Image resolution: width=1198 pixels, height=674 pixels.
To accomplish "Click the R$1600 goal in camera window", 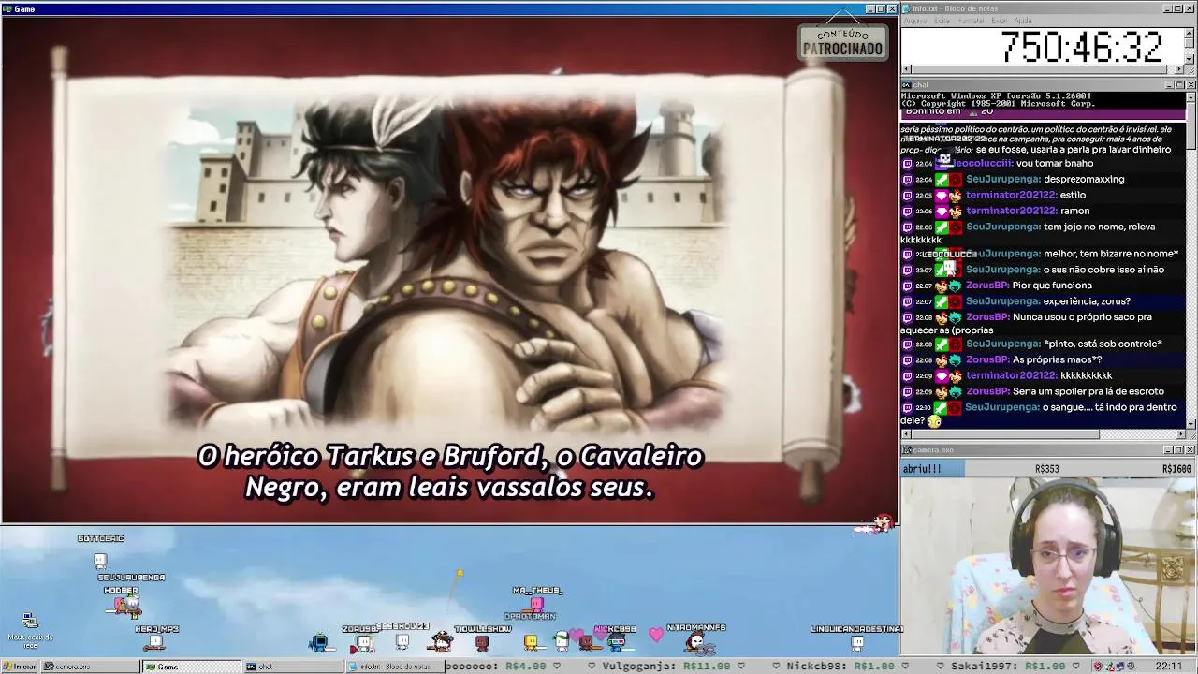I will pos(1176,469).
